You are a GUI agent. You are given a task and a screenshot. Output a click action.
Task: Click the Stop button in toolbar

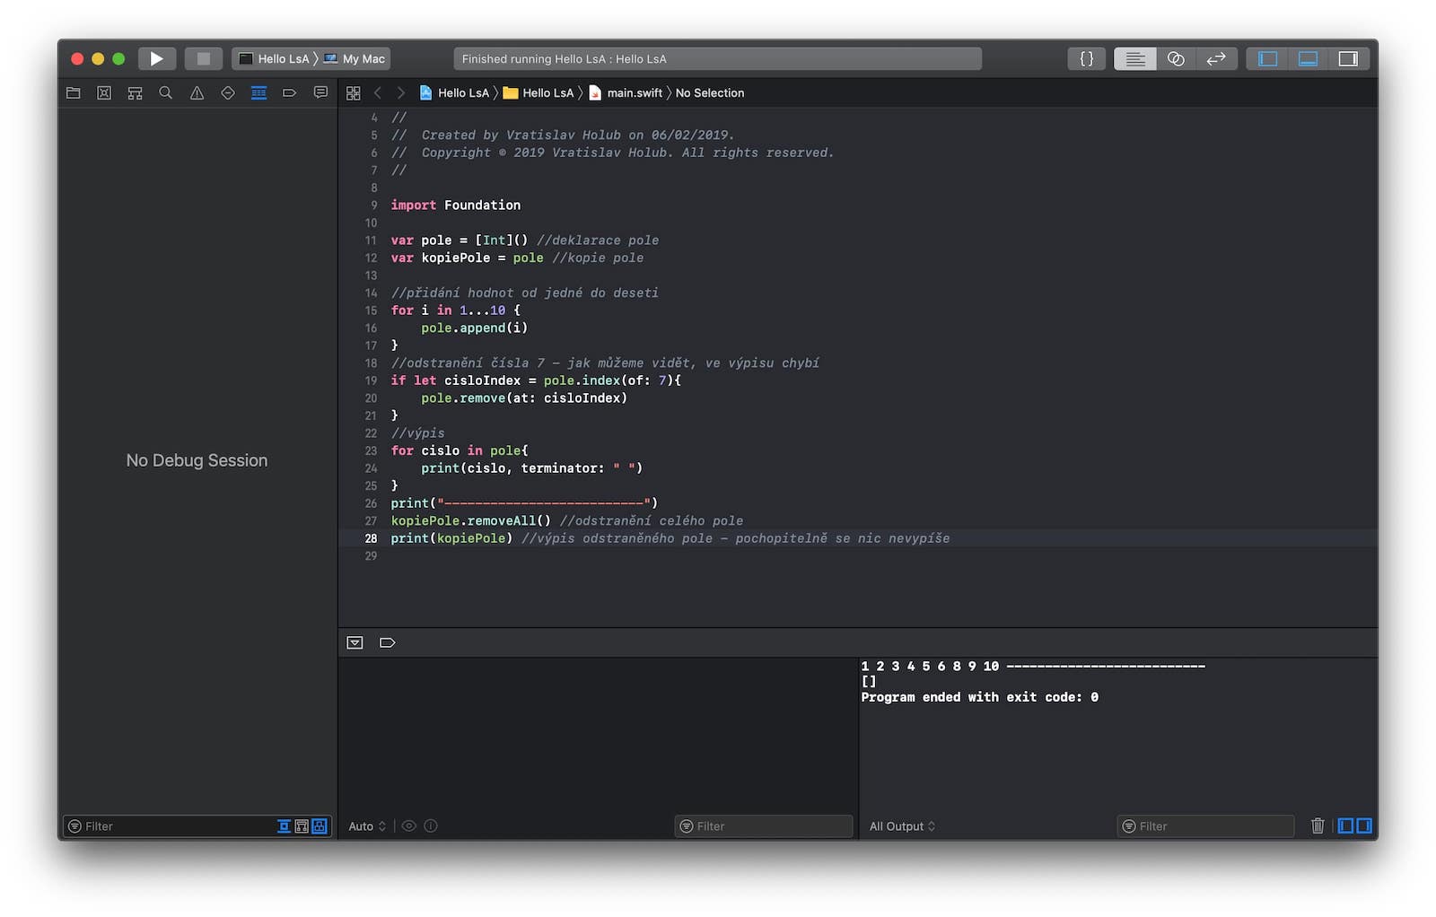(204, 59)
